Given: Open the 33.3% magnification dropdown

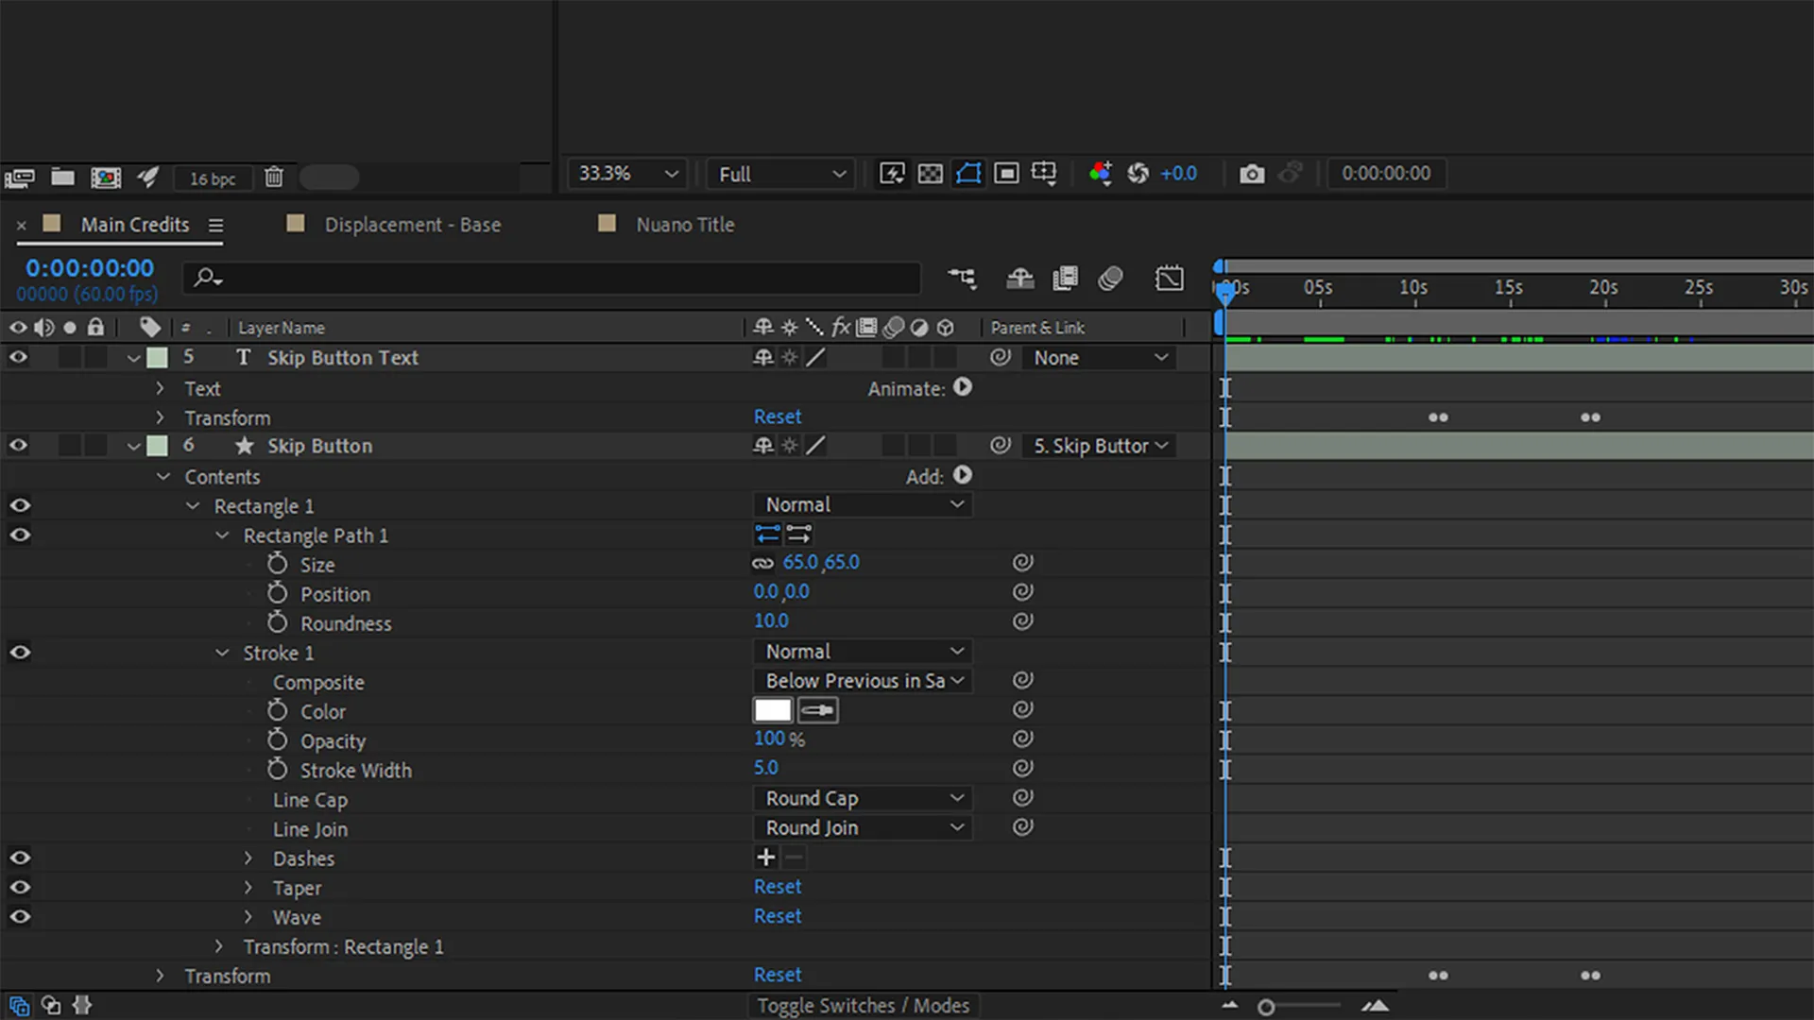Looking at the screenshot, I should [628, 174].
